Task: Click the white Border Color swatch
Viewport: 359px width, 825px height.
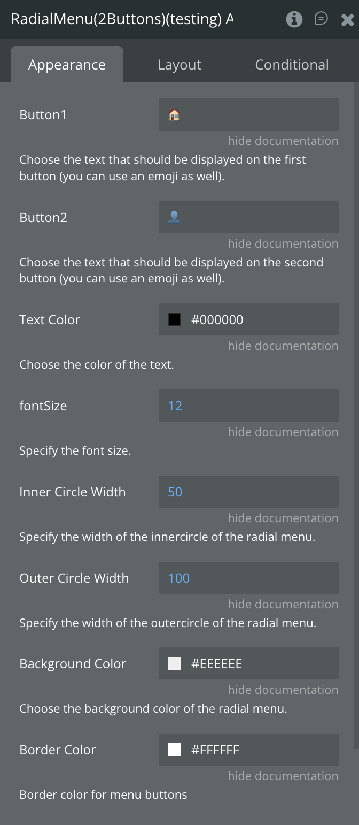Action: [174, 750]
